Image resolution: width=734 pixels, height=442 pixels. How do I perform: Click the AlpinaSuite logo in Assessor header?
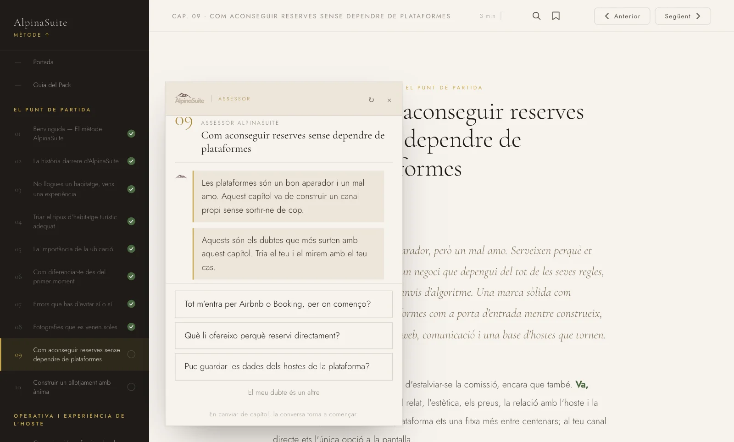[189, 99]
